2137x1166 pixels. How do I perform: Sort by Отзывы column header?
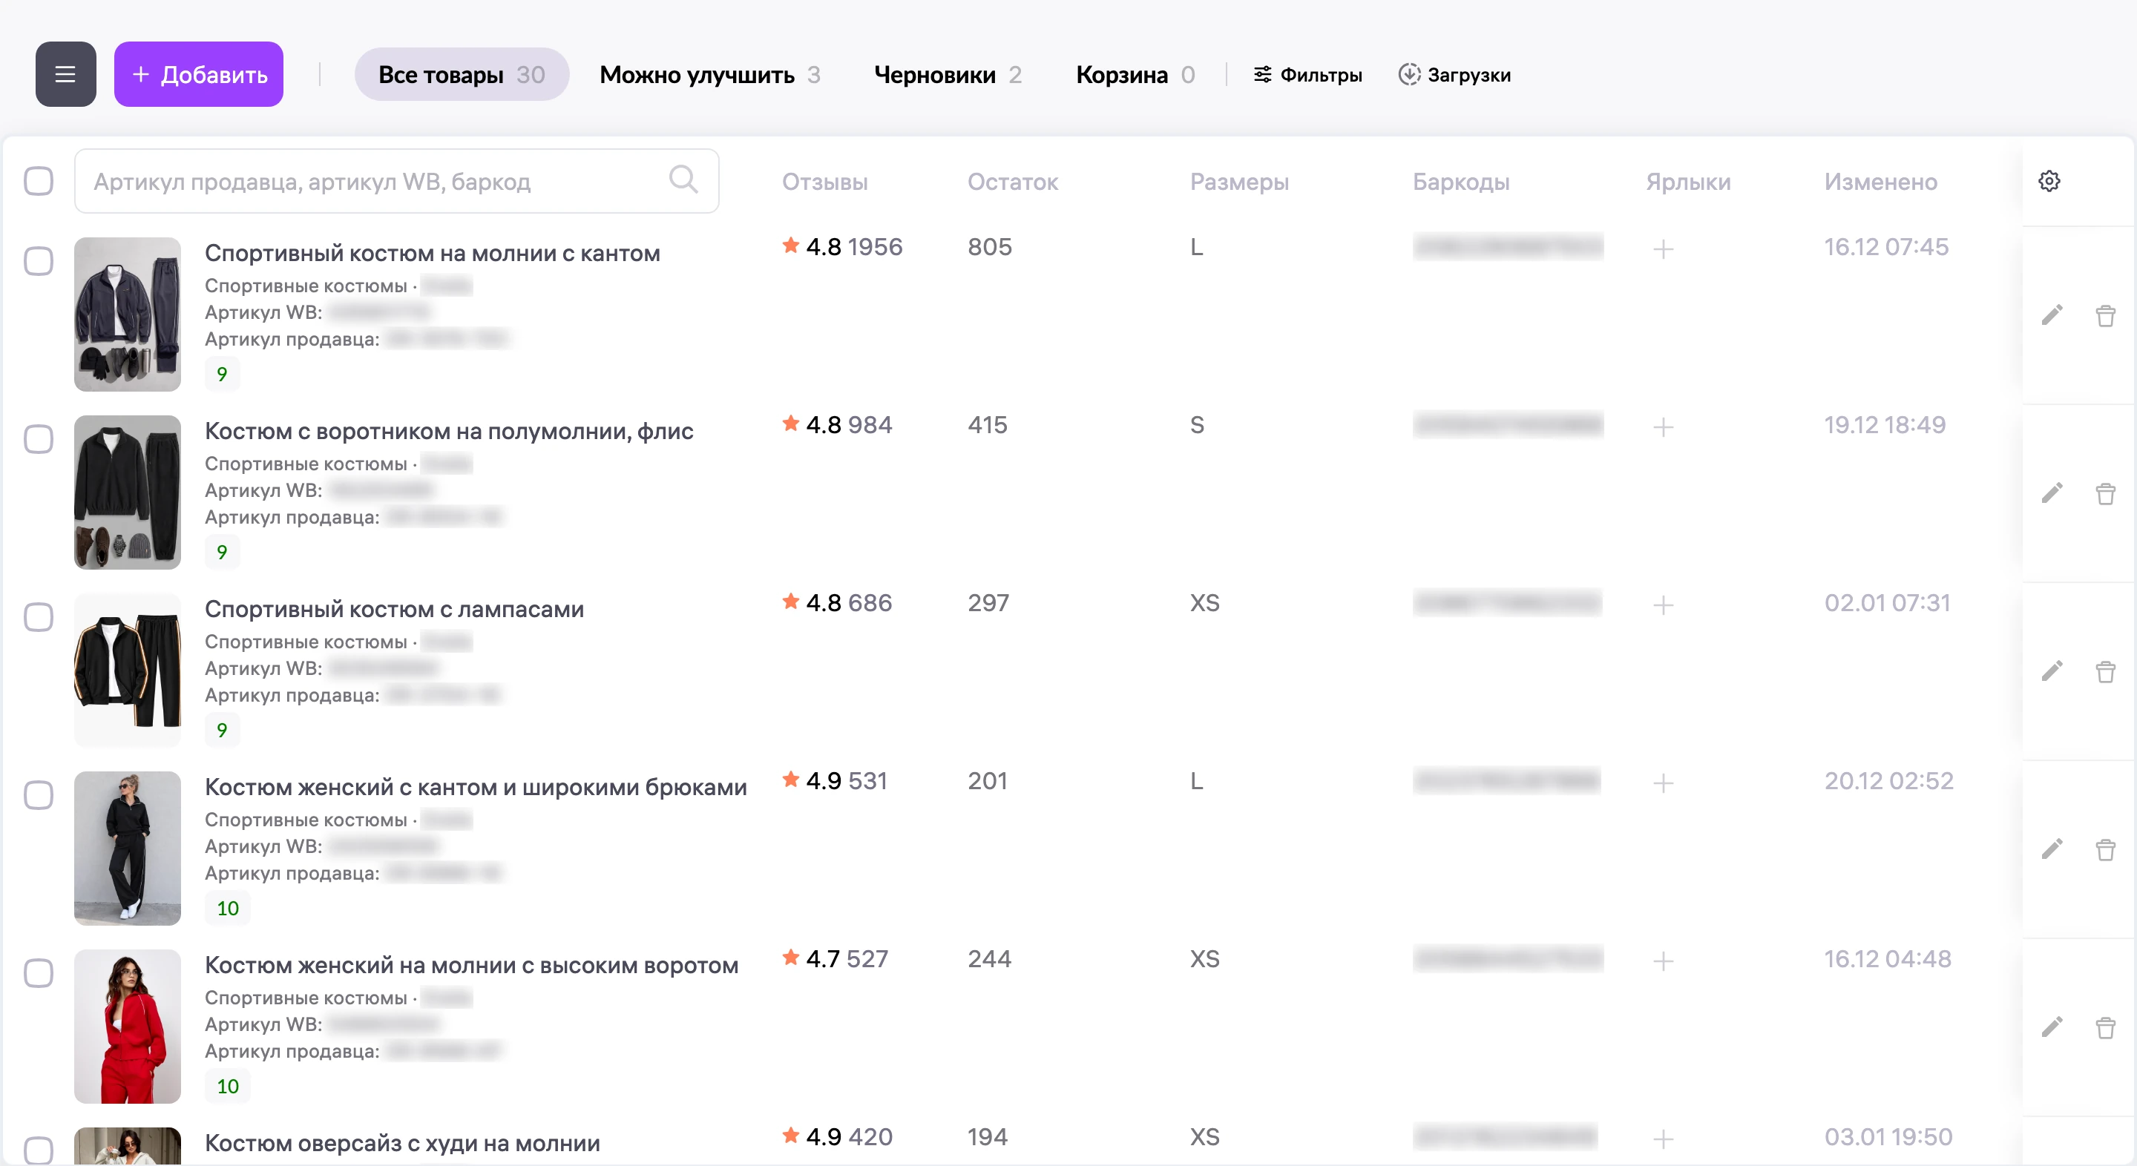point(824,182)
